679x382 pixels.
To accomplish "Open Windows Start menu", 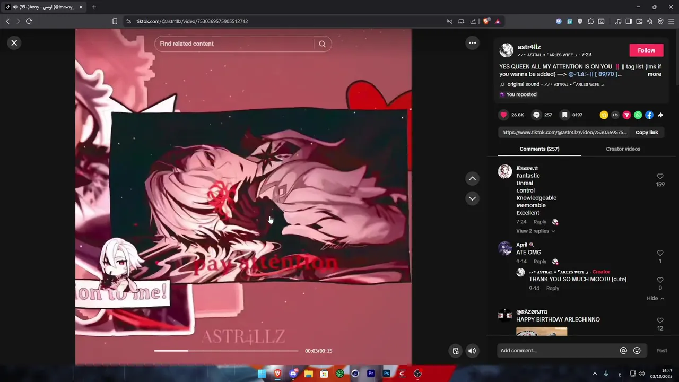I will click(x=262, y=374).
